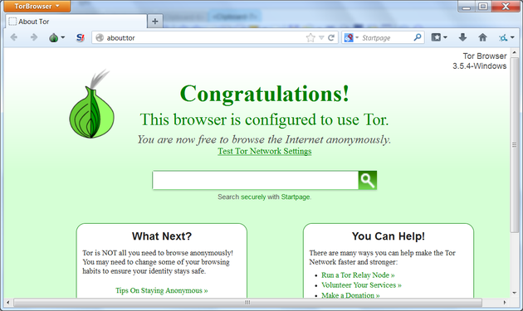Show the URL history dropdown arrow
Viewport: 523px width, 311px height.
[321, 37]
